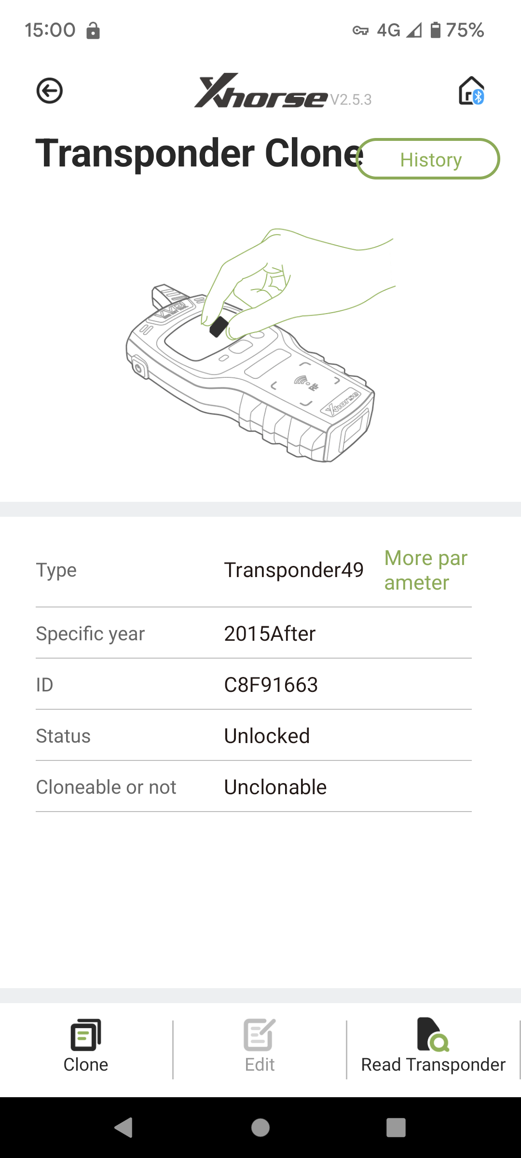Tap the back arrow icon

click(50, 91)
